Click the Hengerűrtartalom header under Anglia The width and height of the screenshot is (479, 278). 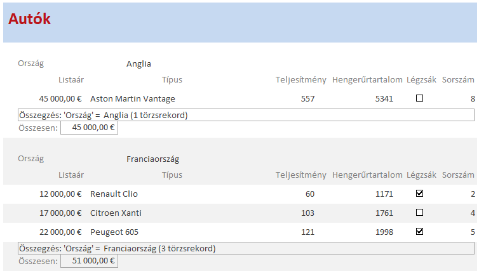tap(367, 80)
